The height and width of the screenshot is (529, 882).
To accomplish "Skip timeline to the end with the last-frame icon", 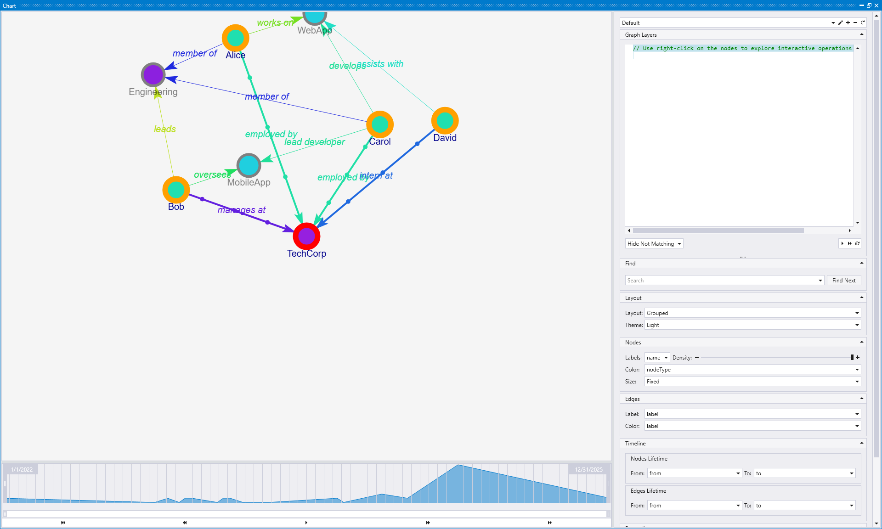I will [549, 523].
